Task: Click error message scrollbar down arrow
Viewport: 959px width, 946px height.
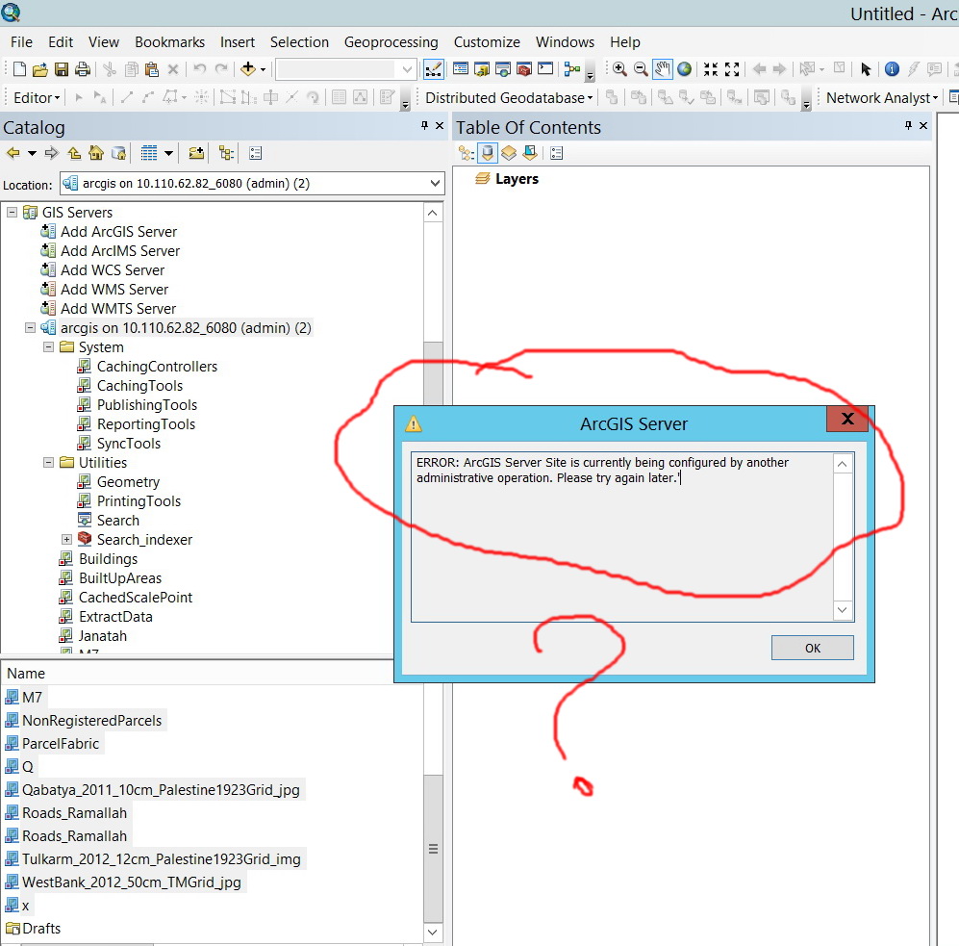Action: 843,610
